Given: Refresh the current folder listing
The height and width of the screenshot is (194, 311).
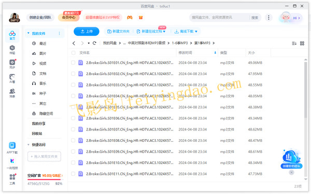Looking at the screenshot, I should (94, 43).
